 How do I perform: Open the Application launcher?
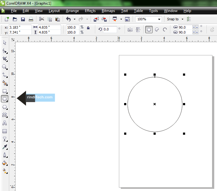(x=115, y=19)
